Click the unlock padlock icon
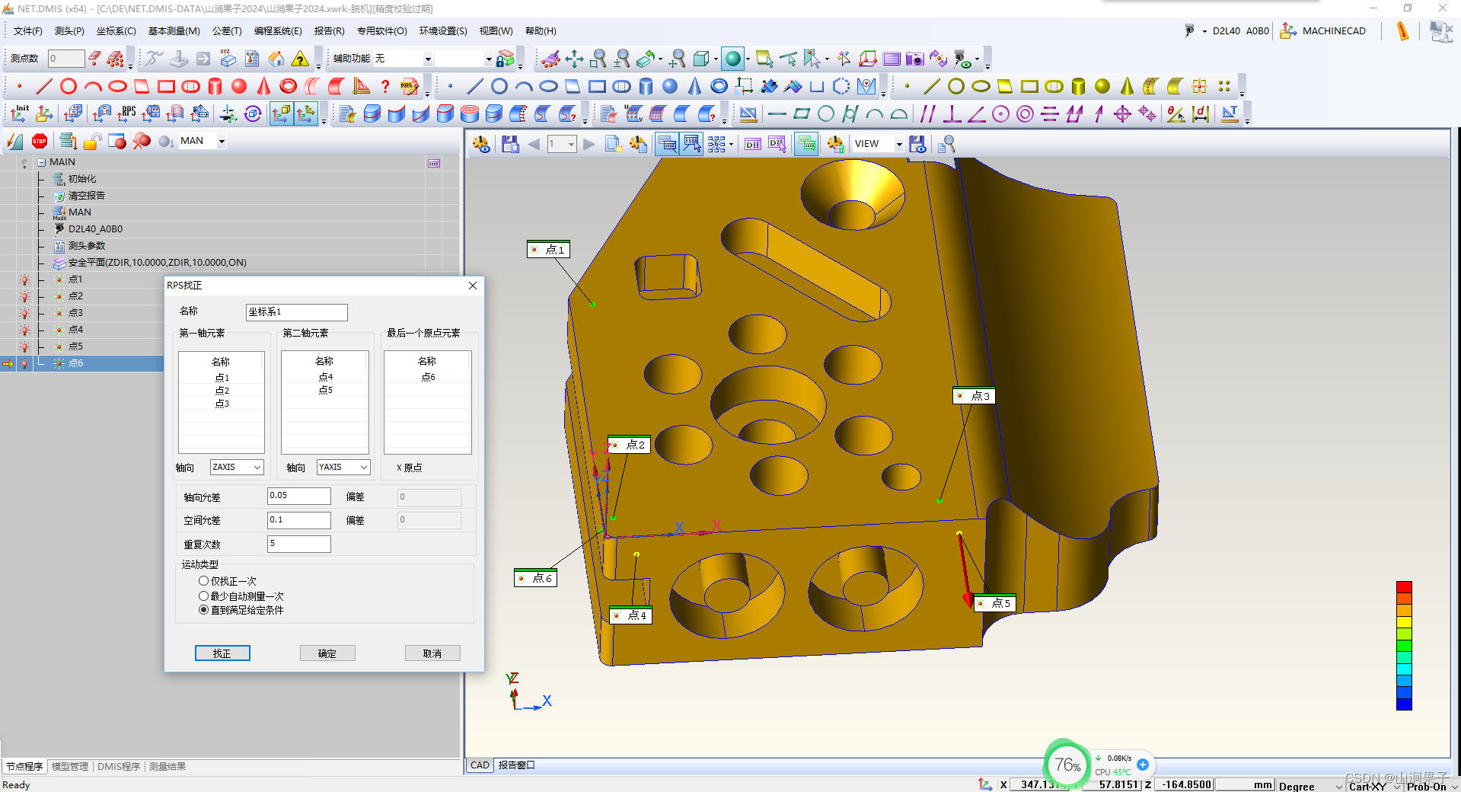Image resolution: width=1461 pixels, height=792 pixels. pos(93,141)
